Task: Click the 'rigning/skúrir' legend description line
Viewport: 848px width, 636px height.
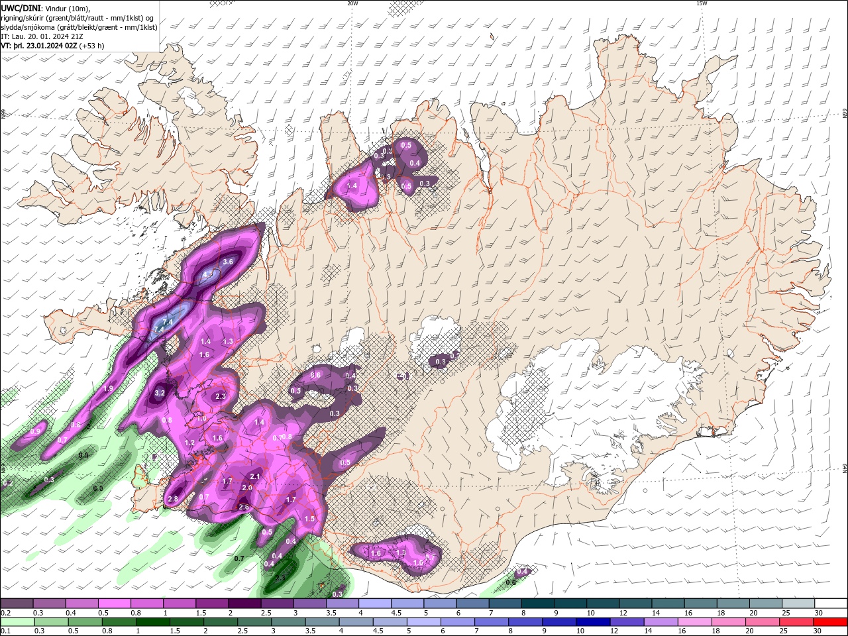Action: coord(78,17)
